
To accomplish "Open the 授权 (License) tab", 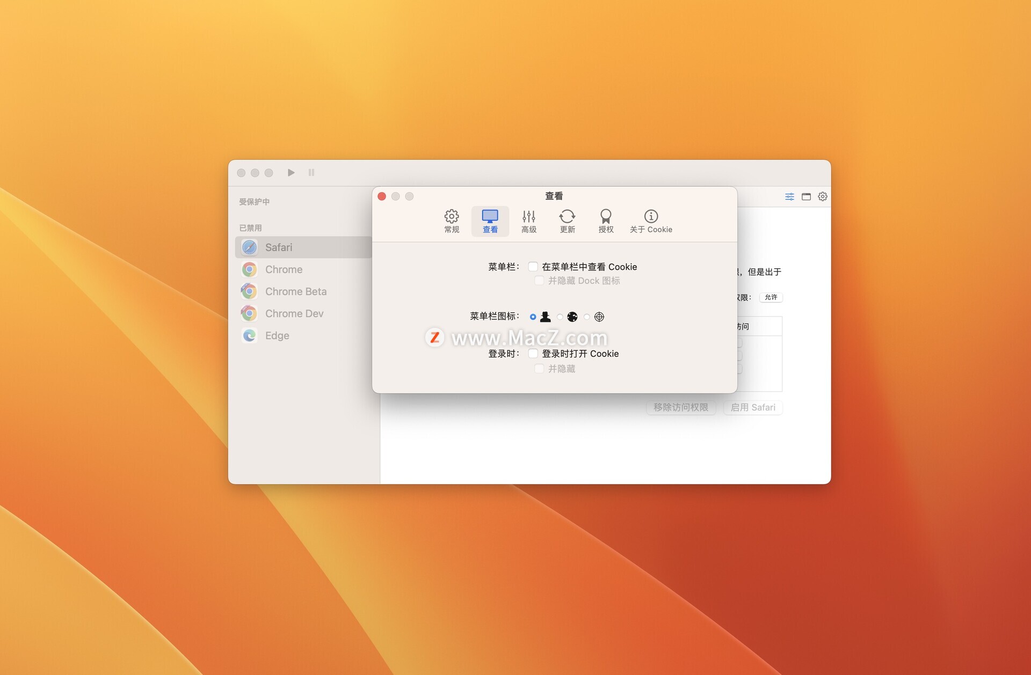I will pos(606,221).
